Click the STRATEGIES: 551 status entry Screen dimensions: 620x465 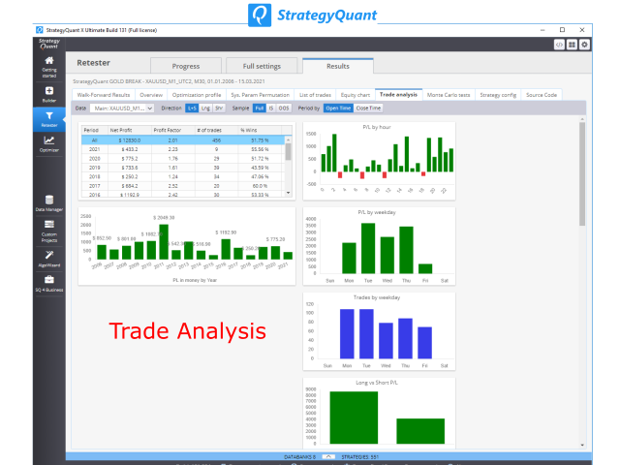359,456
